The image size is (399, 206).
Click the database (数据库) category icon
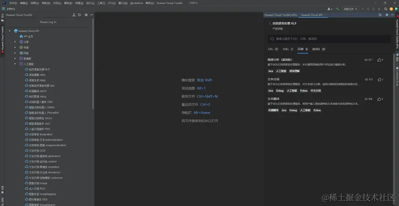(x=21, y=58)
